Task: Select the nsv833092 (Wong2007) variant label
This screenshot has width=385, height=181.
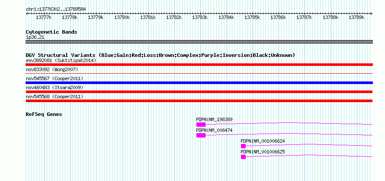Action: tap(52, 70)
